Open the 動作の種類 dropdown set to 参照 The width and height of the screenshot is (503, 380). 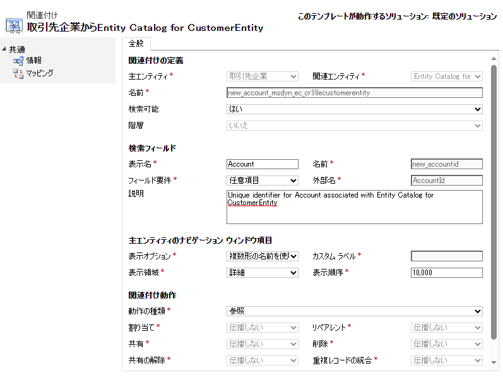point(355,311)
